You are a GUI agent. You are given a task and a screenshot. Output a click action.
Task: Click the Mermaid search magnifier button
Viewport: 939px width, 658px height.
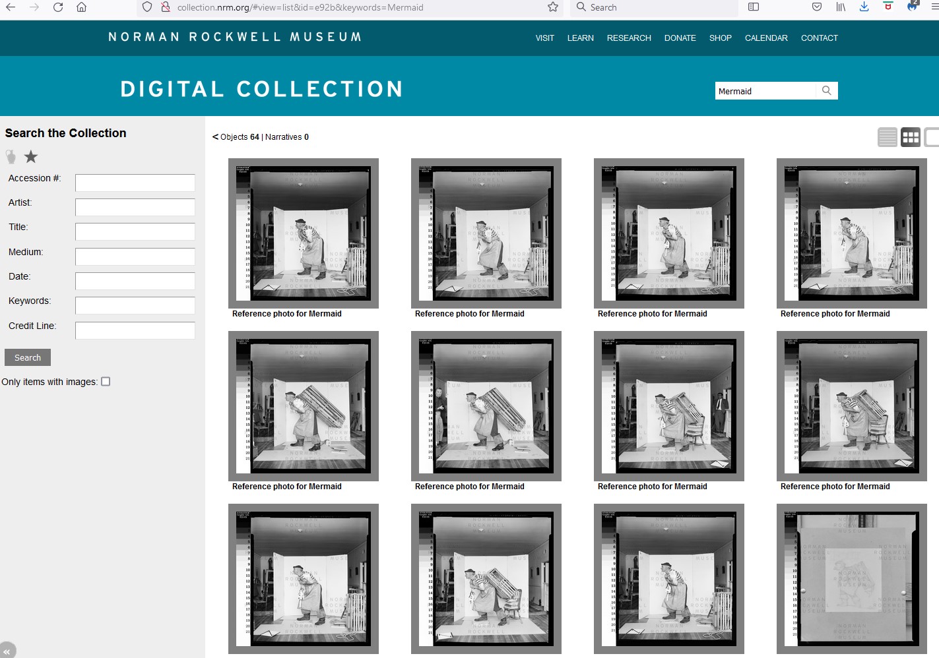click(827, 91)
